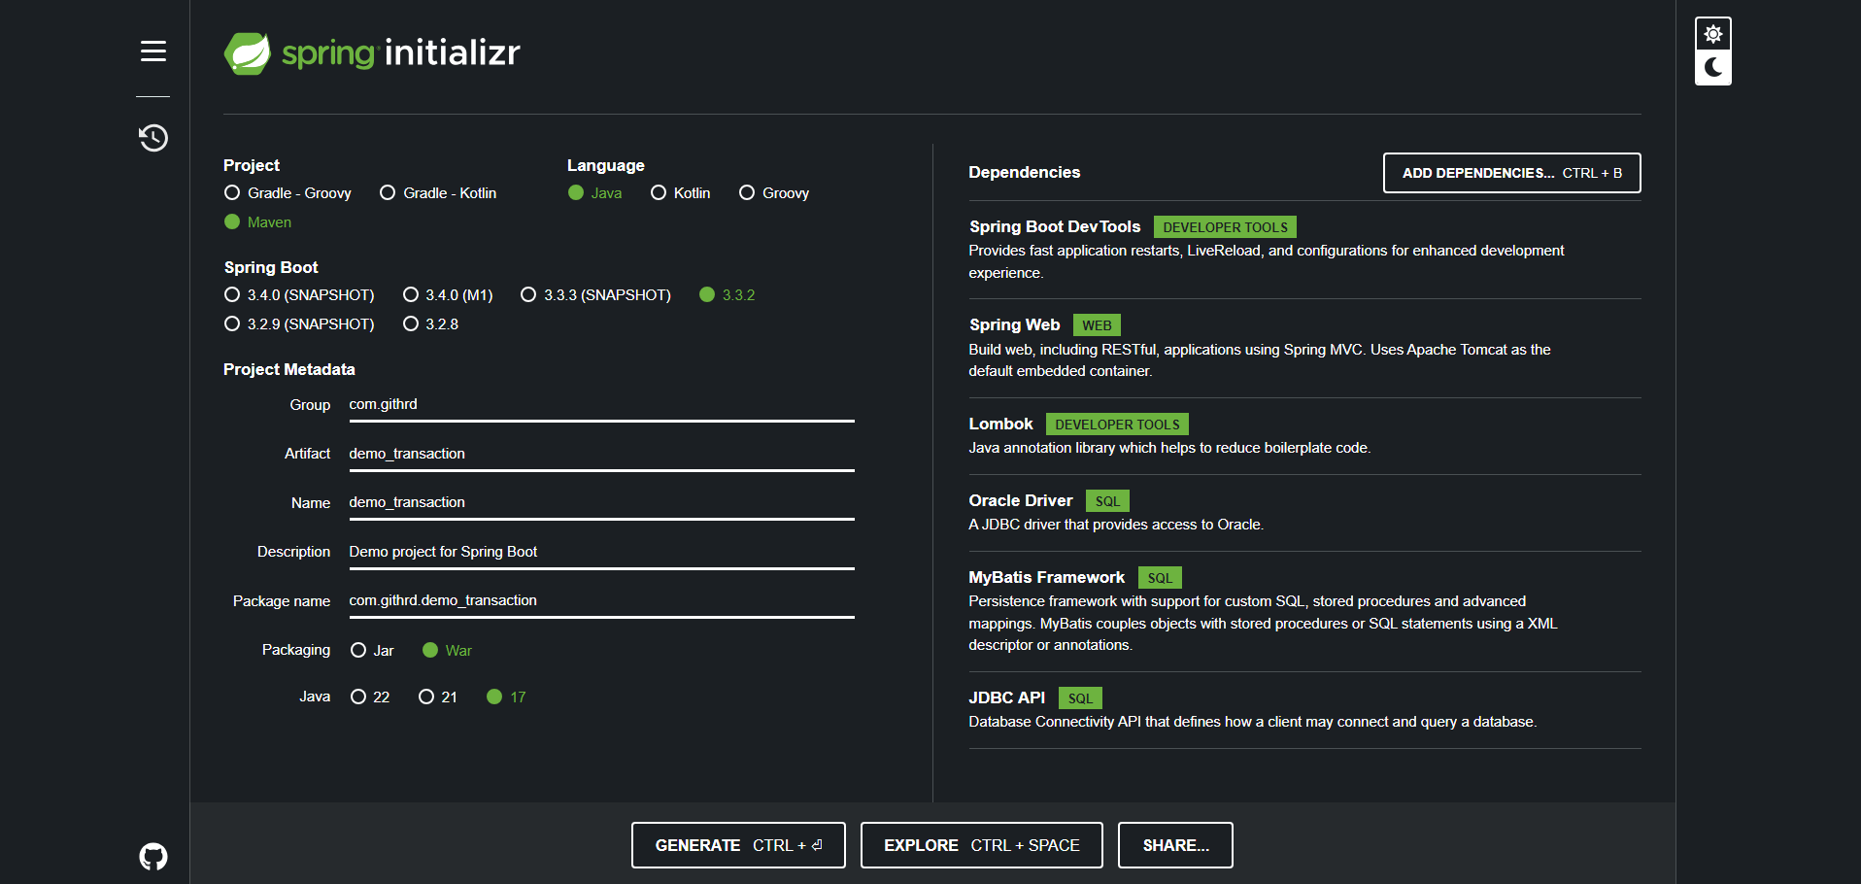Open the history clock icon
1861x884 pixels.
tap(153, 138)
